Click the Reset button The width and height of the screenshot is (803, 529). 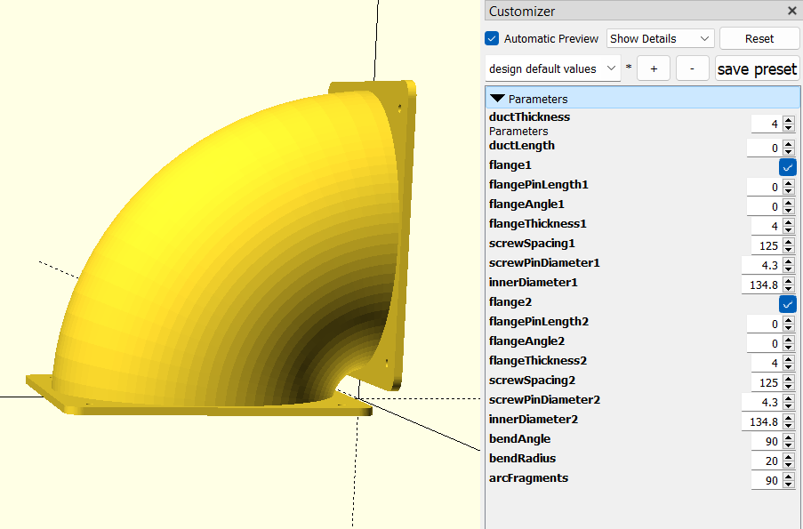click(759, 38)
